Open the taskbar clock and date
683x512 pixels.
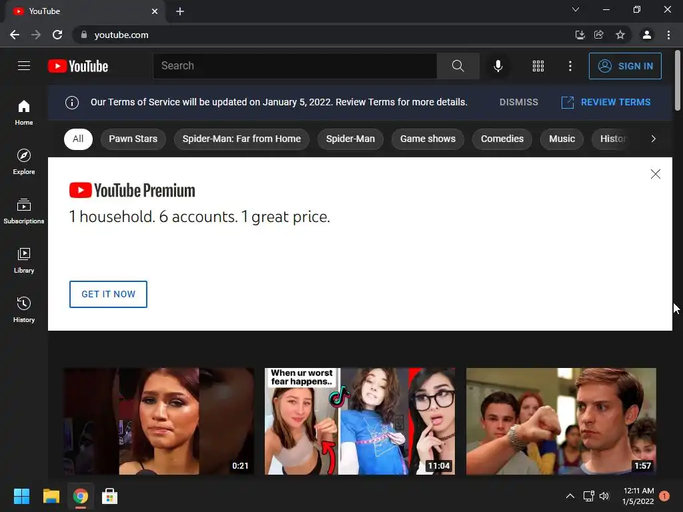click(638, 496)
